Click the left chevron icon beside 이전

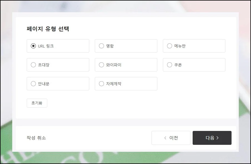coord(165,138)
